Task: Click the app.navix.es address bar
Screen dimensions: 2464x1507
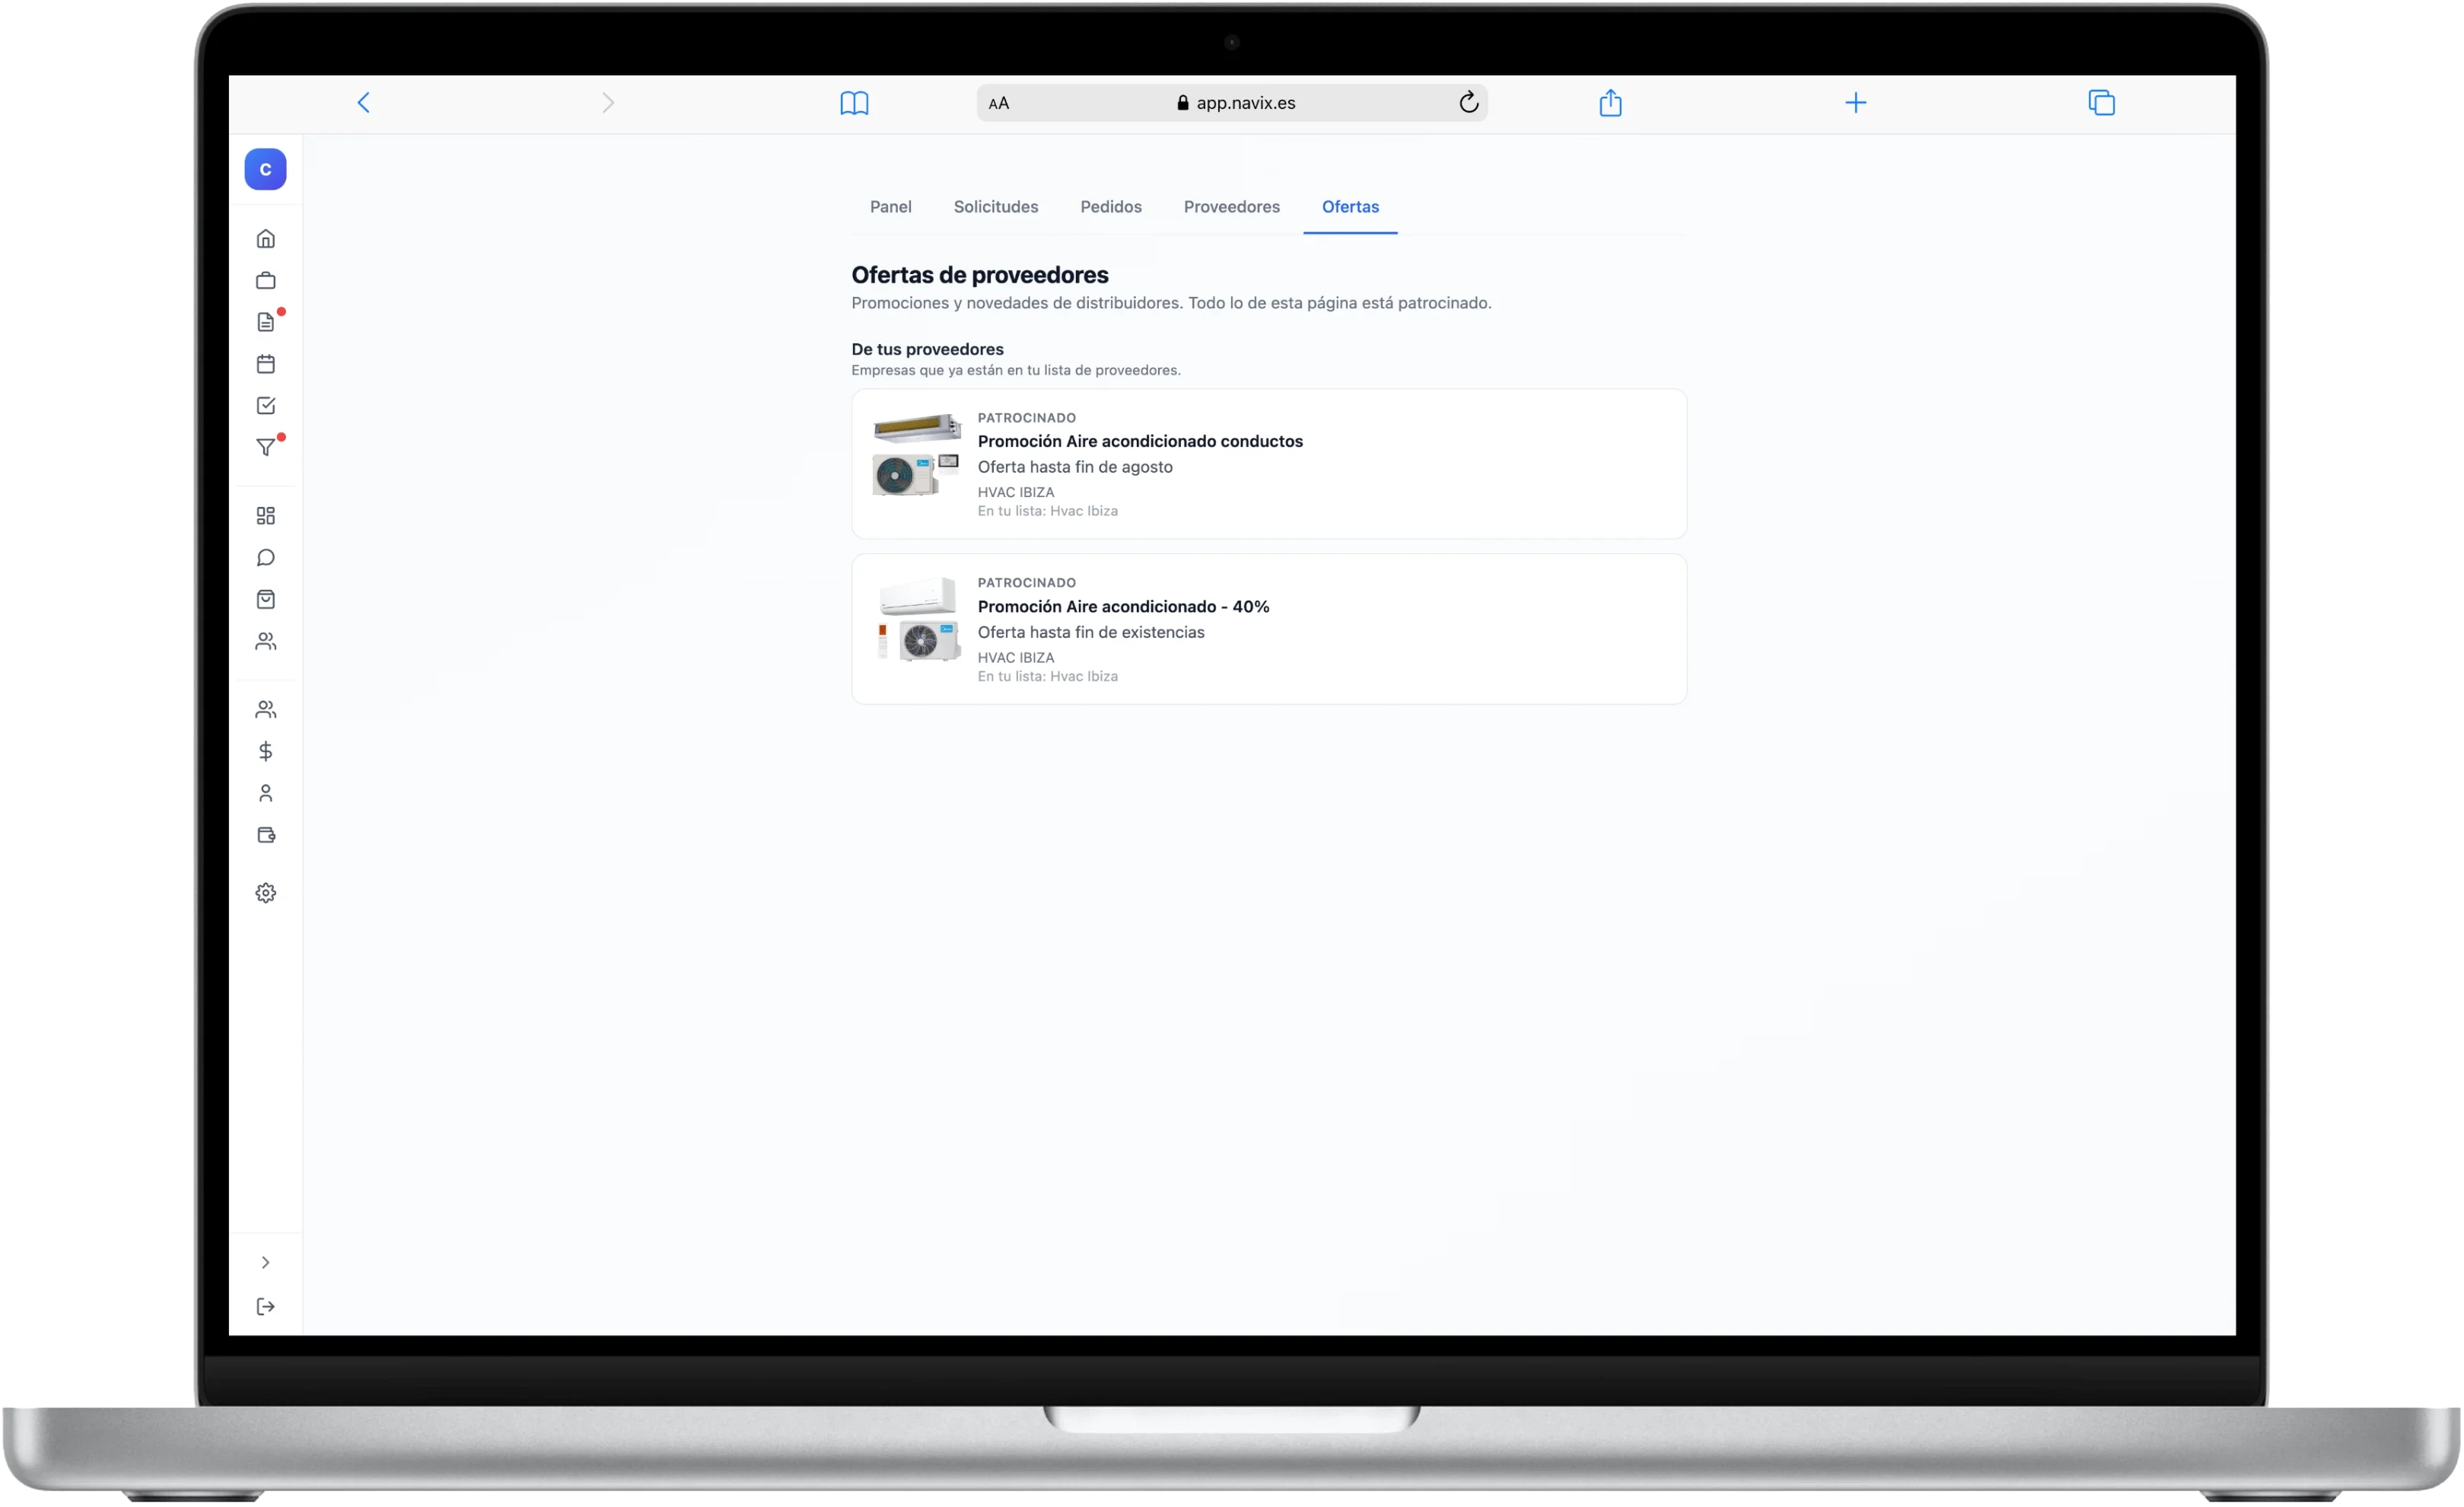Action: tap(1232, 103)
